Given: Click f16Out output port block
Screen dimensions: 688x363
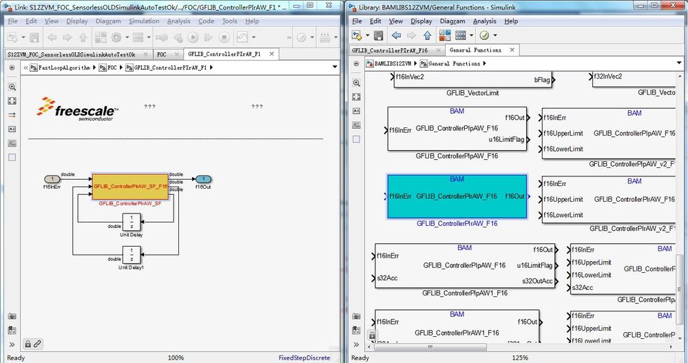Looking at the screenshot, I should [203, 179].
